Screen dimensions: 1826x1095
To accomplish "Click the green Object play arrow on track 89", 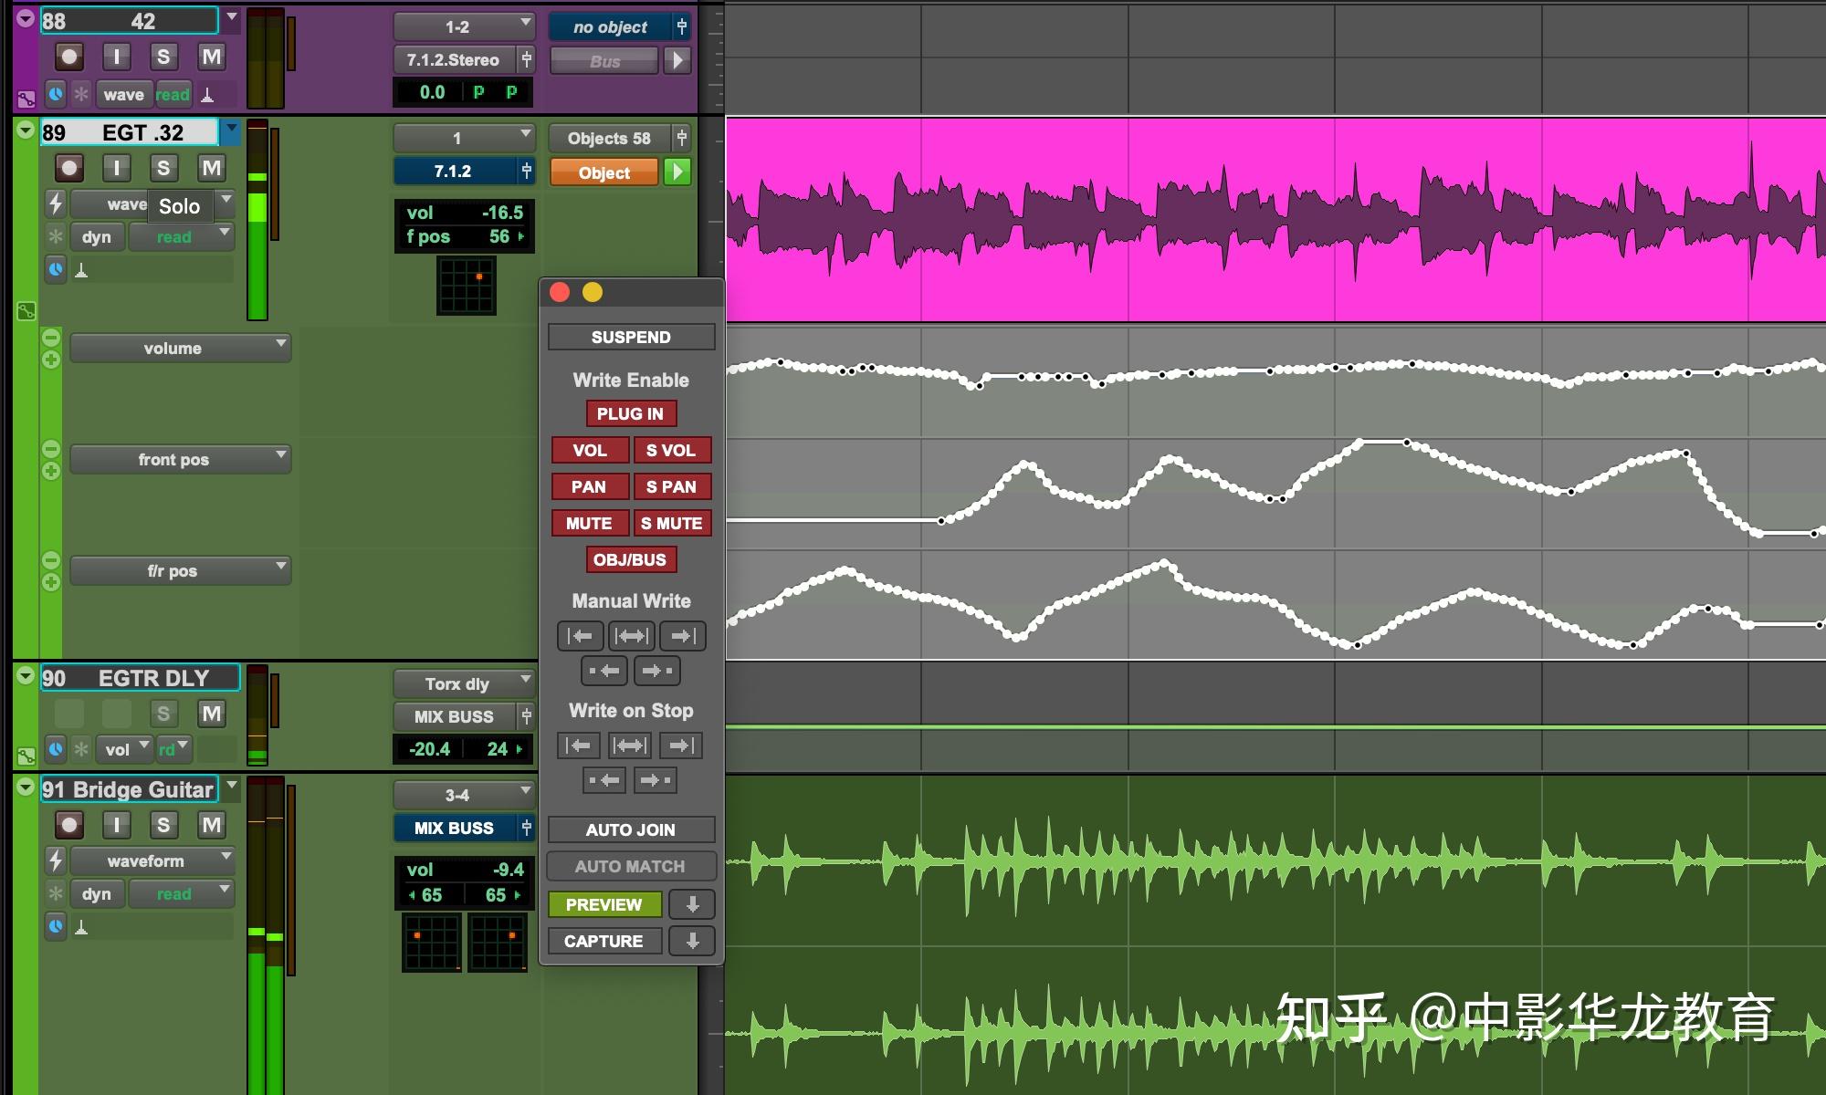I will pos(676,172).
